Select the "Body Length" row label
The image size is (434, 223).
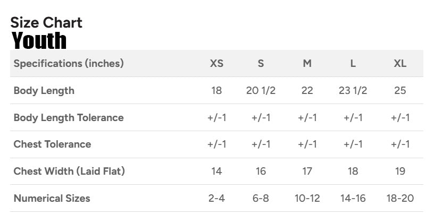[44, 91]
